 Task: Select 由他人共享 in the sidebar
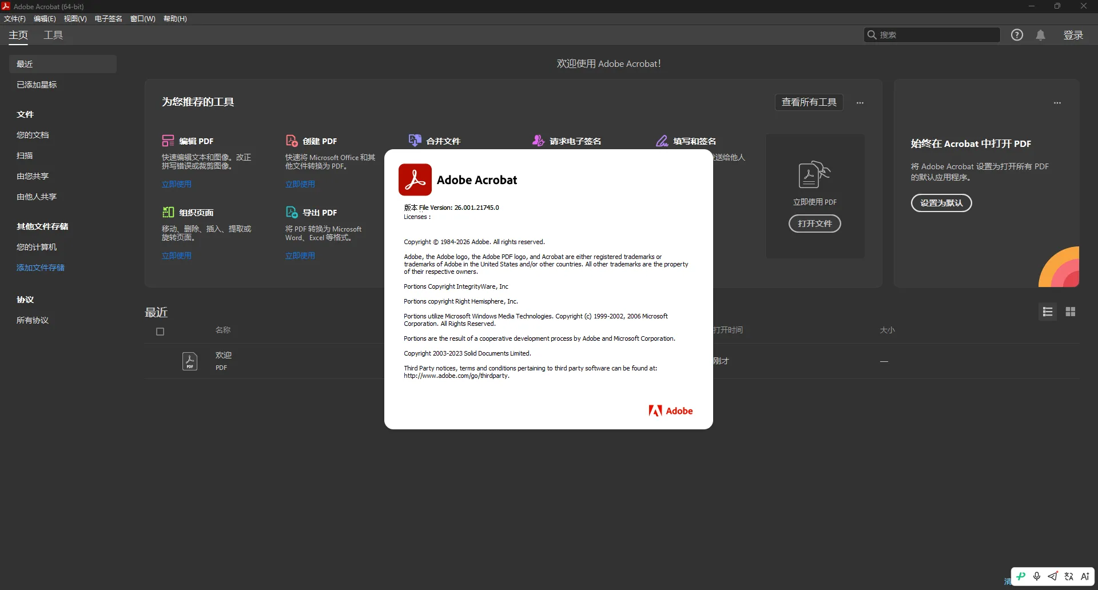pos(37,197)
